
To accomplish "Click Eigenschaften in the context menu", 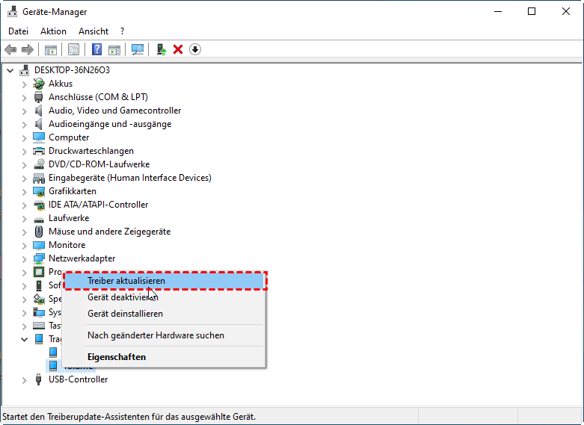I will tap(117, 357).
